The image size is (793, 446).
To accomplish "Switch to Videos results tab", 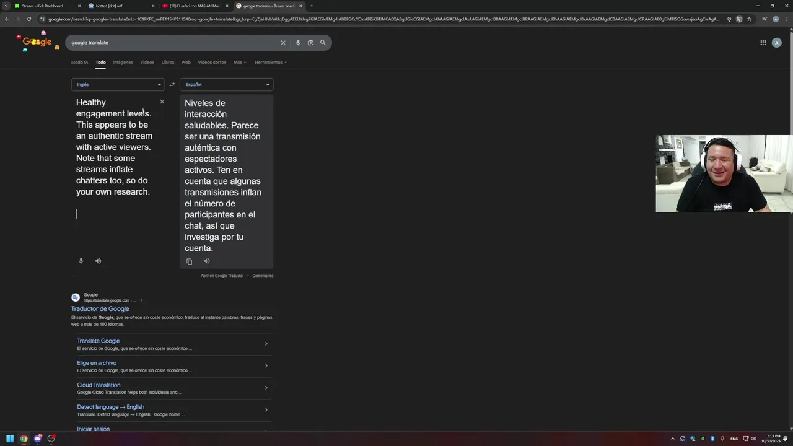I will [147, 63].
